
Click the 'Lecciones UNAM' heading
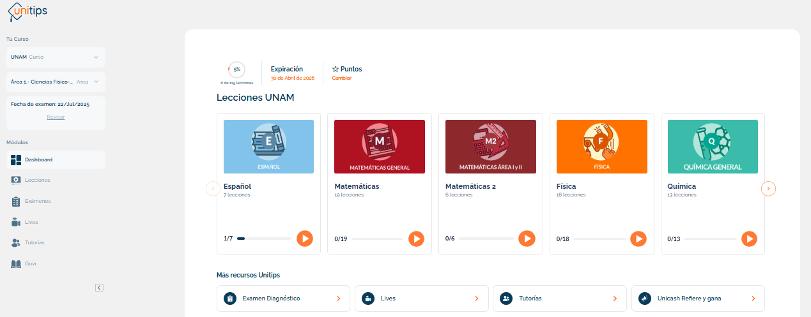point(255,98)
